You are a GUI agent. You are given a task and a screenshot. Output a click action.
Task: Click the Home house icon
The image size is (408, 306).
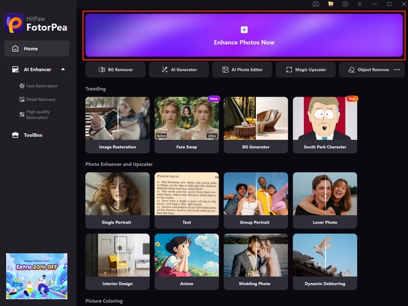[16, 48]
